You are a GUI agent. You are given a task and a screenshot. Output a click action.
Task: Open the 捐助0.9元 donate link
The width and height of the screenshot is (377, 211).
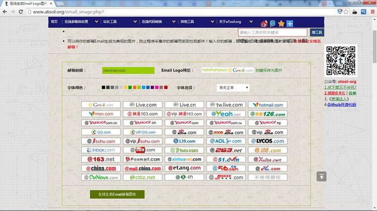(x=335, y=93)
